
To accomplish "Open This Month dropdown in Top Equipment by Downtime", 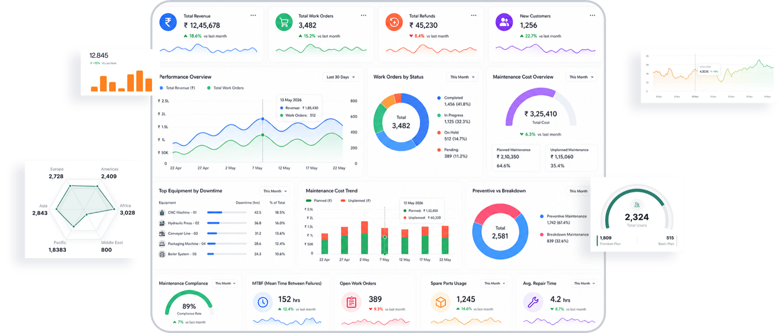I will 275,191.
